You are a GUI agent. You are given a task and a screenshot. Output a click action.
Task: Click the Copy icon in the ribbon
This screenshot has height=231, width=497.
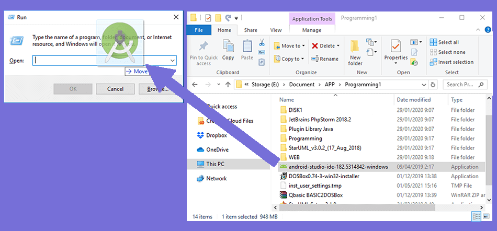coord(228,50)
